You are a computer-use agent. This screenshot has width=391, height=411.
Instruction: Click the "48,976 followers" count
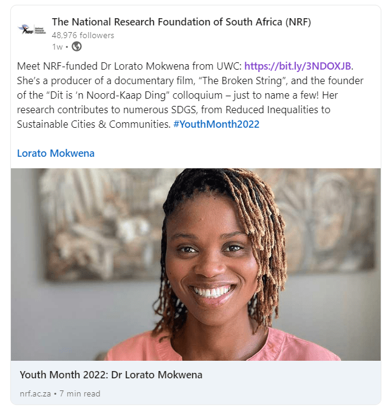83,35
